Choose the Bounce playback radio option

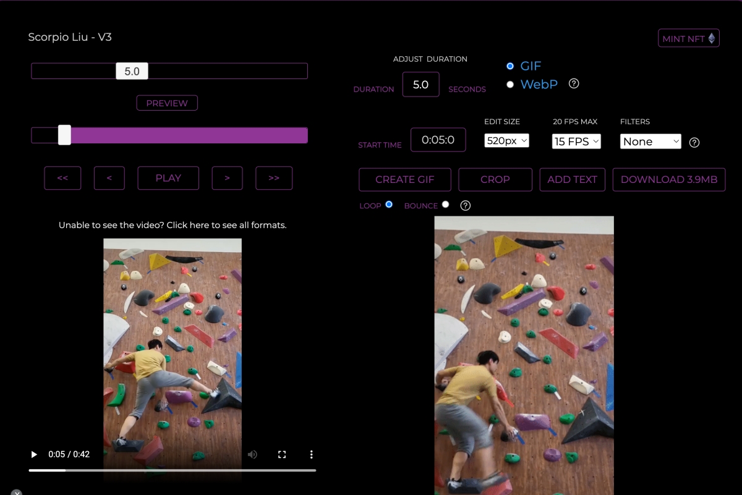446,204
